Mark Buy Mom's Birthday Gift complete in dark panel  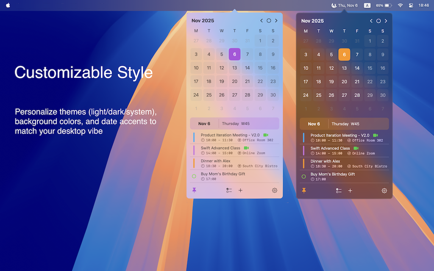(x=304, y=177)
